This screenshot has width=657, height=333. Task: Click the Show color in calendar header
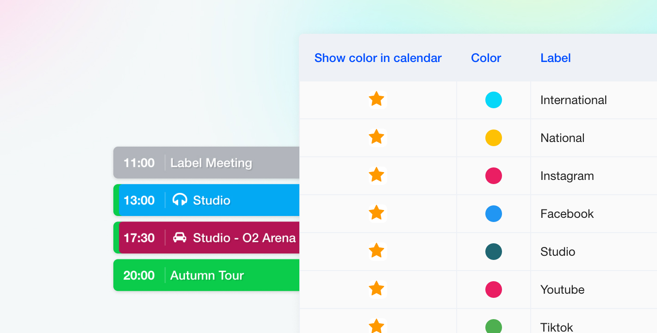tap(378, 58)
